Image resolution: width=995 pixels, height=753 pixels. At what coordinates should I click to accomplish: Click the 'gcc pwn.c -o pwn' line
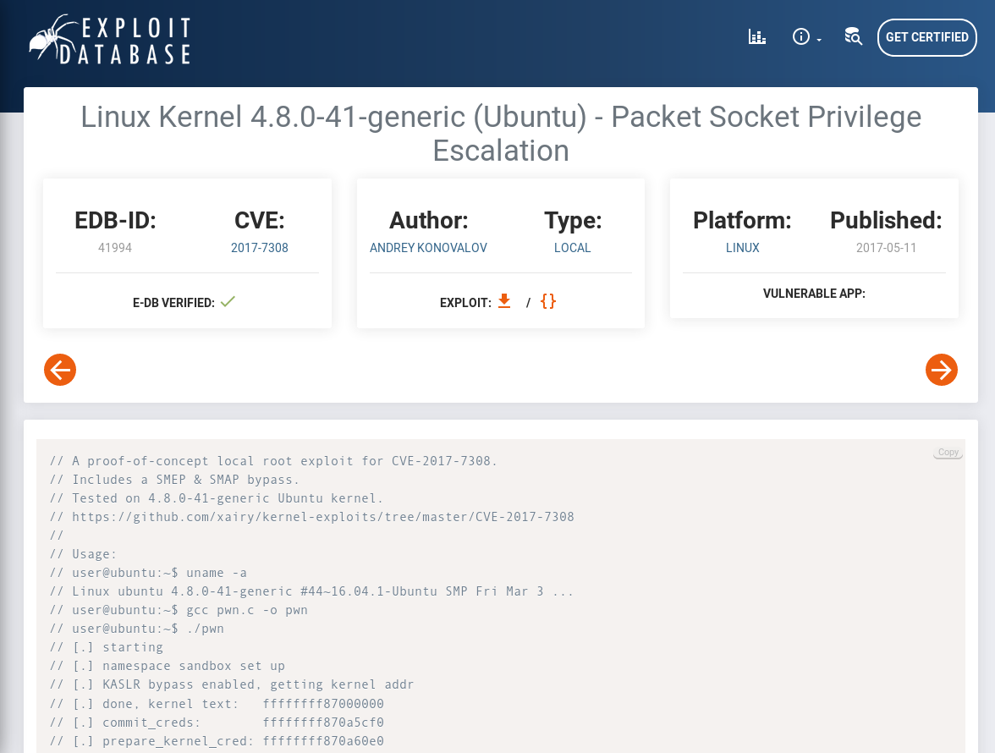point(179,610)
